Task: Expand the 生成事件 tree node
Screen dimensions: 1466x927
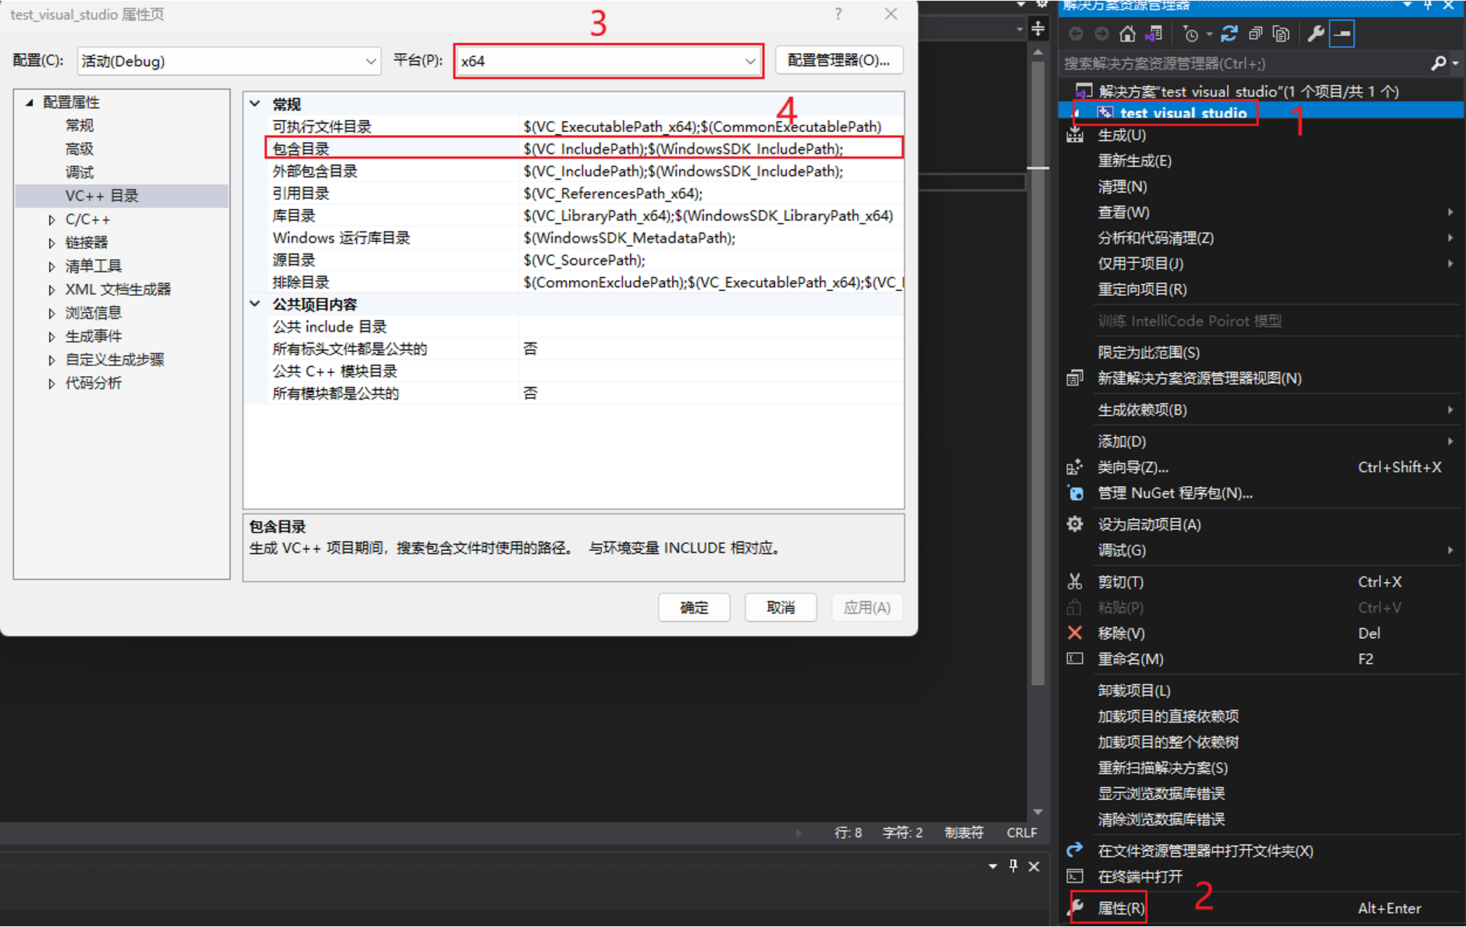Action: point(52,337)
